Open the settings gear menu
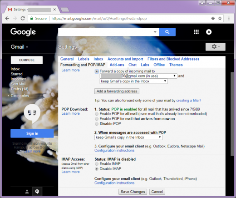Image resolution: width=236 pixels, height=198 pixels. (x=216, y=46)
